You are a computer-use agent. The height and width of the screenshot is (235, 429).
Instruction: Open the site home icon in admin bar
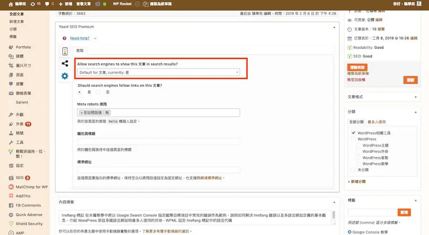10,4
